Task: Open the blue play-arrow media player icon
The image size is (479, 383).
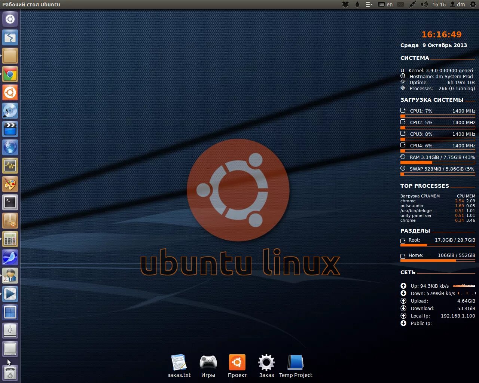Action: pos(10,294)
